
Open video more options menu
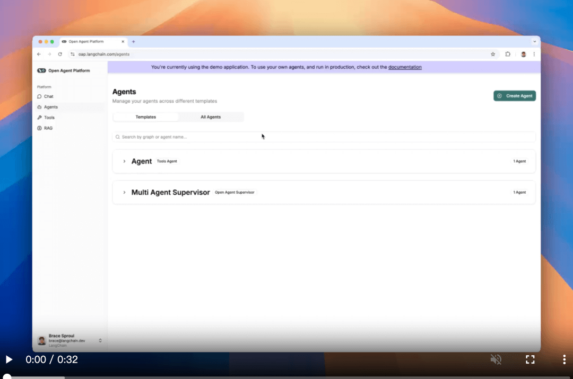tap(564, 359)
